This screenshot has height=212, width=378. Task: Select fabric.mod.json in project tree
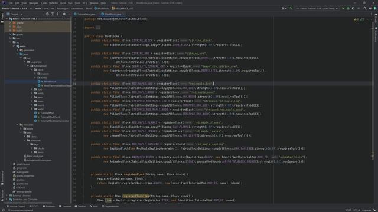(x=34, y=156)
